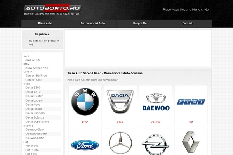The width and height of the screenshot is (233, 155).
Task: Select Dacia Sandero in sidebar
Action: (x=35, y=113)
